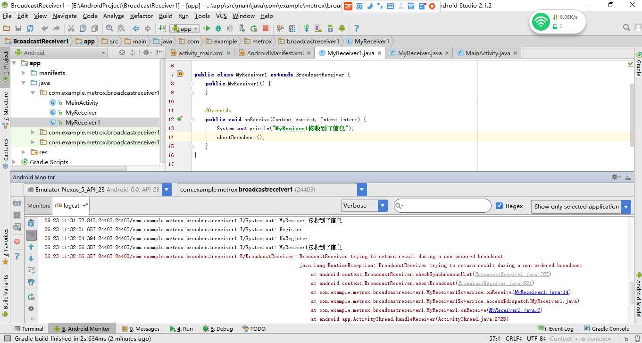
Task: Select MainActivity in the project tree
Action: point(82,102)
